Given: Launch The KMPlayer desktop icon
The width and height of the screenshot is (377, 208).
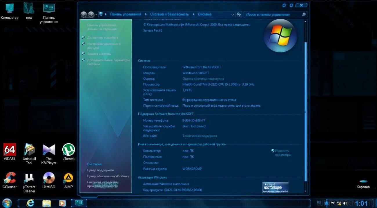Looking at the screenshot, I should (49, 154).
